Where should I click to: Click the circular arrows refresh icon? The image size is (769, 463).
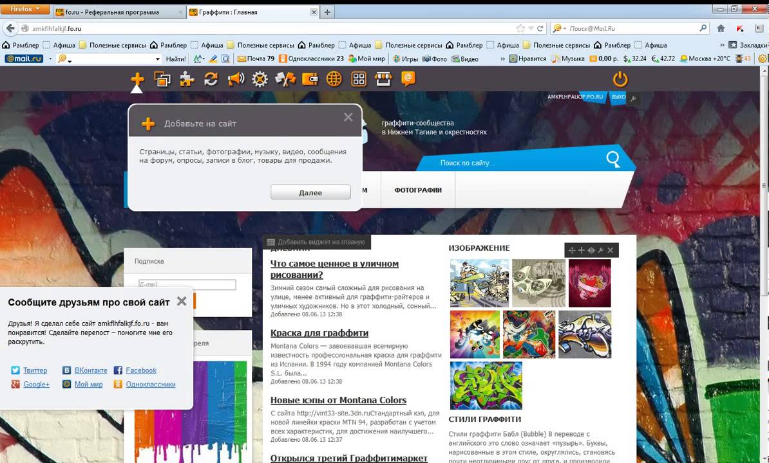[x=211, y=79]
